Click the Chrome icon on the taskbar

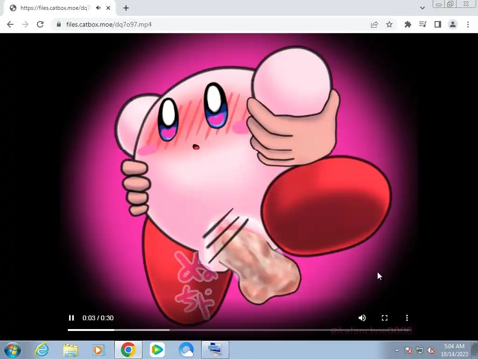128,350
